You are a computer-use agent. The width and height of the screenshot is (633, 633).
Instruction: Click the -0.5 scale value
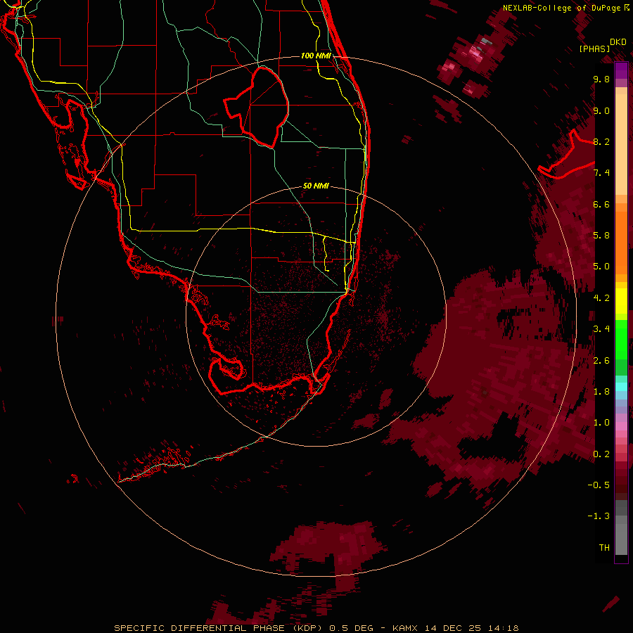point(599,485)
